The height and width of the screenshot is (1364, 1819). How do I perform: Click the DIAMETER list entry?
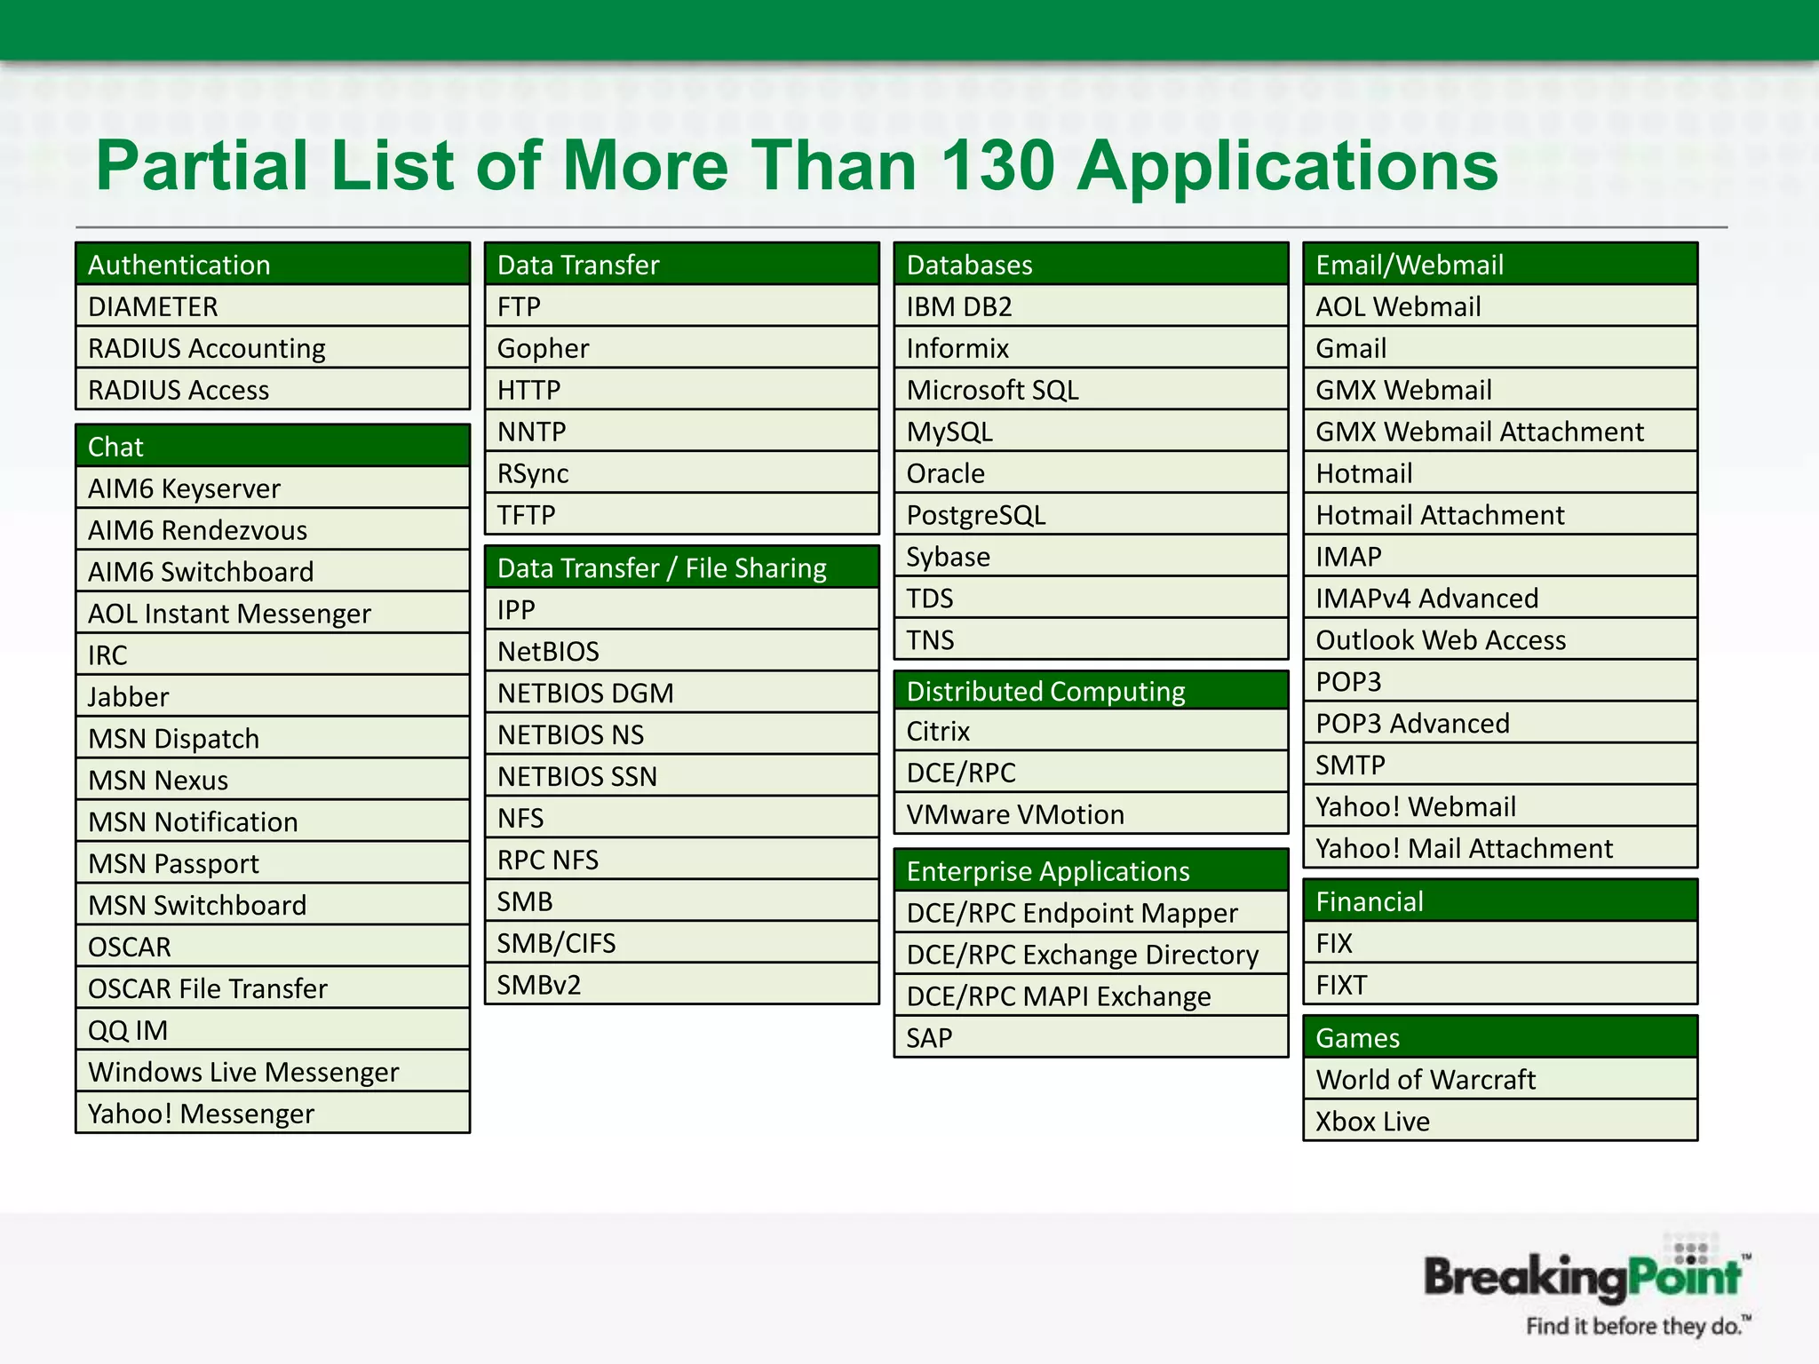point(273,306)
